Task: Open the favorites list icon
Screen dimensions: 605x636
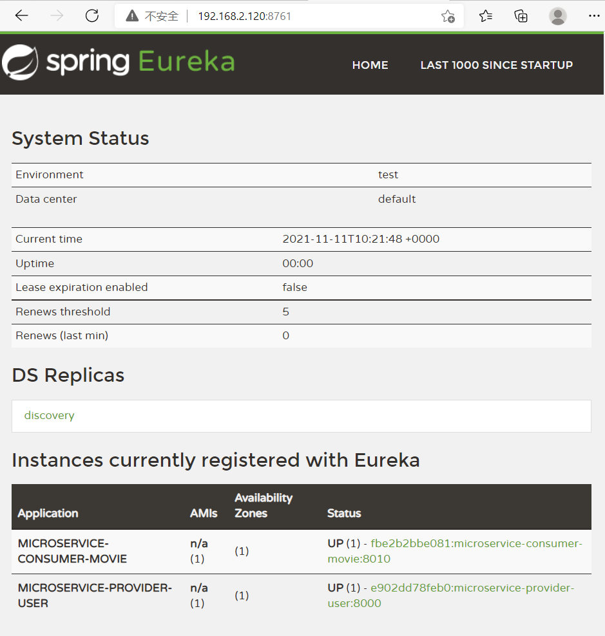Action: 486,16
